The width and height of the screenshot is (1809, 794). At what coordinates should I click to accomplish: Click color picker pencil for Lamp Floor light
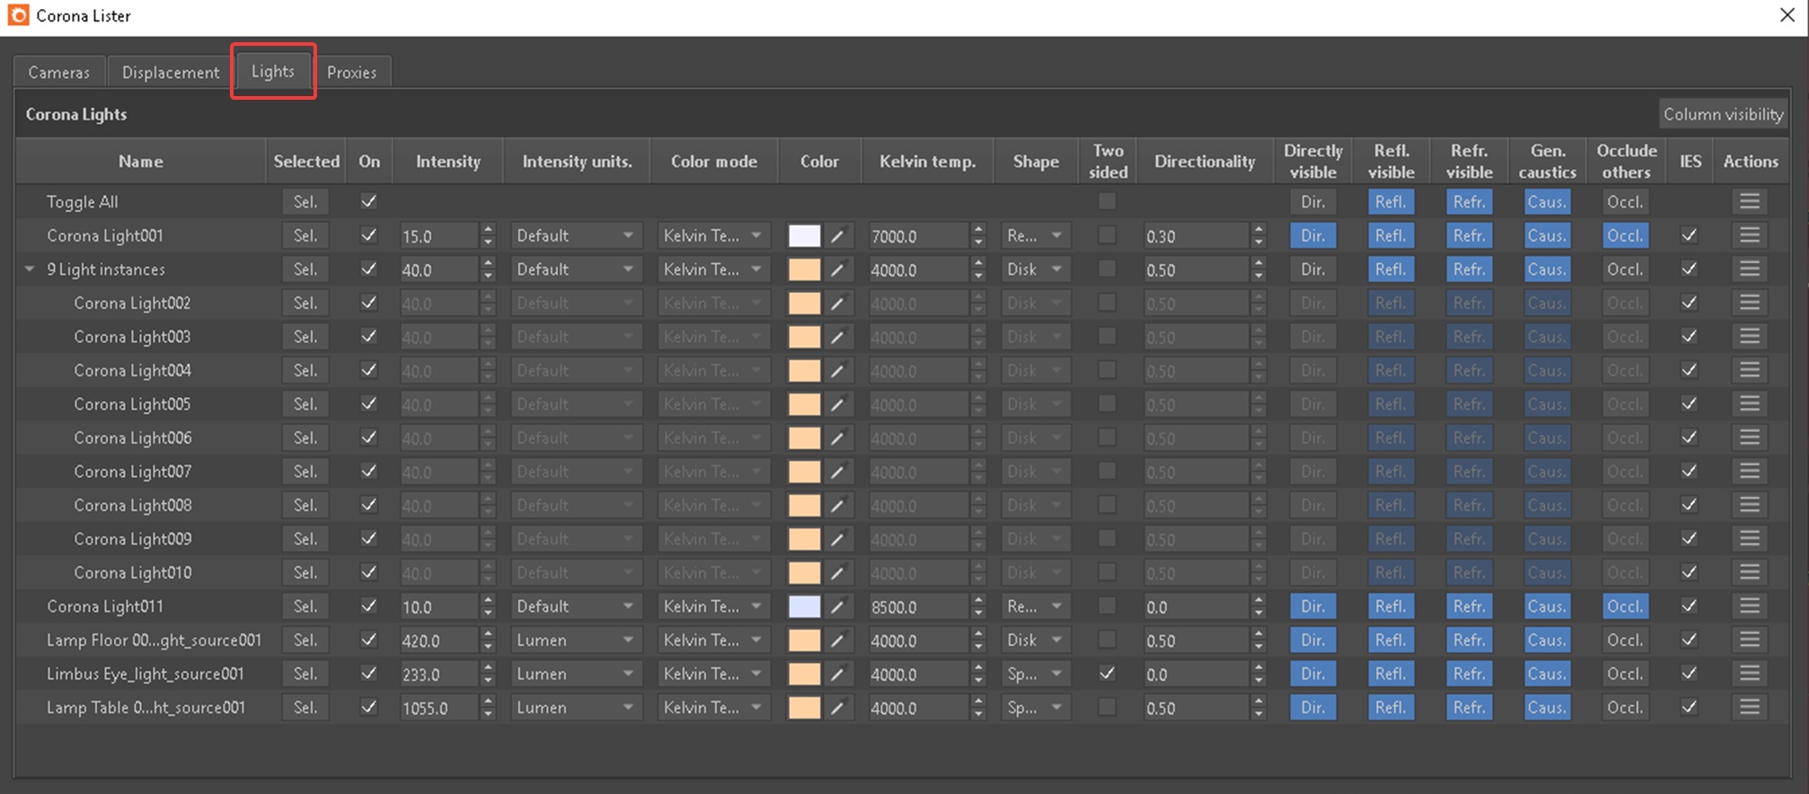(x=837, y=640)
